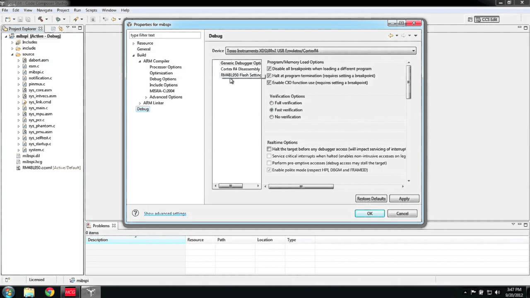Viewport: 530px width, 298px height.
Task: Expand the Includes folder in Project Explorer
Action: click(x=12, y=42)
